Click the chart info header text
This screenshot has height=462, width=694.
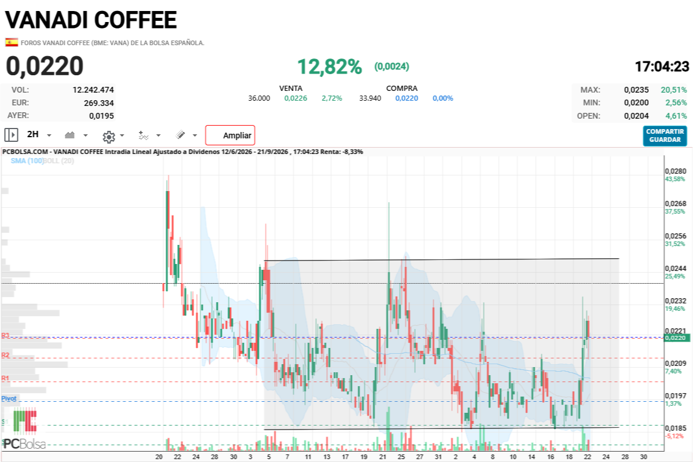(x=183, y=152)
